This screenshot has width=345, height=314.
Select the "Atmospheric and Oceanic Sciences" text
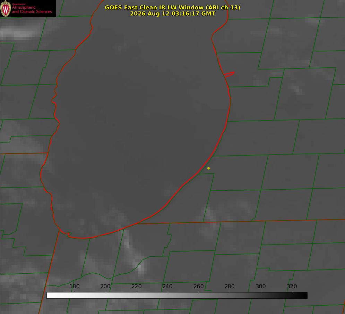coord(32,9)
